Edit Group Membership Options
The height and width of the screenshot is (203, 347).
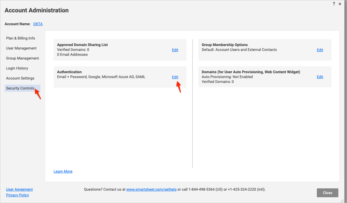320,50
